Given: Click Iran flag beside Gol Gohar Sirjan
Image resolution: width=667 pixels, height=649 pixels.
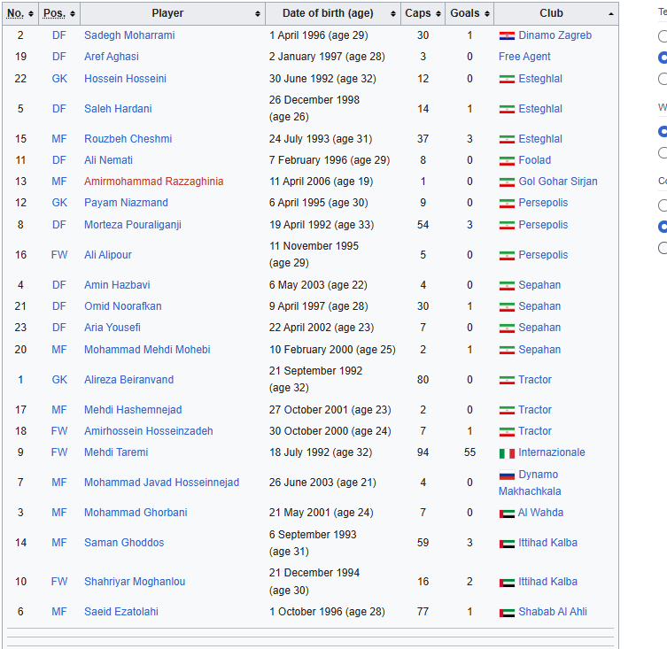Looking at the screenshot, I should click(507, 182).
